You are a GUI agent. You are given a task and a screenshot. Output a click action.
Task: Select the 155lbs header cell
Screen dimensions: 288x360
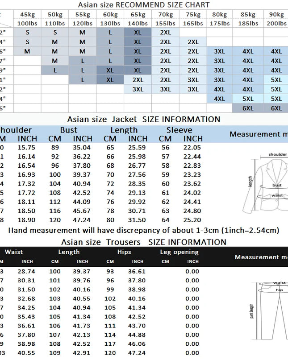click(x=165, y=23)
